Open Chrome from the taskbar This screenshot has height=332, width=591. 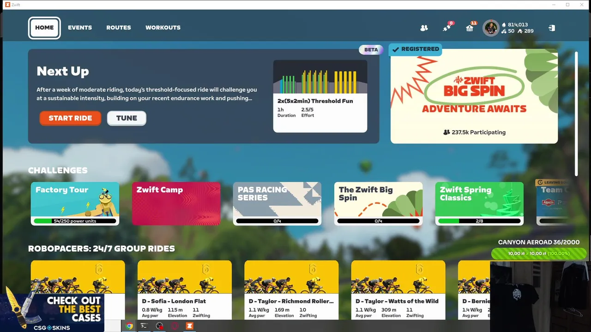pos(129,326)
